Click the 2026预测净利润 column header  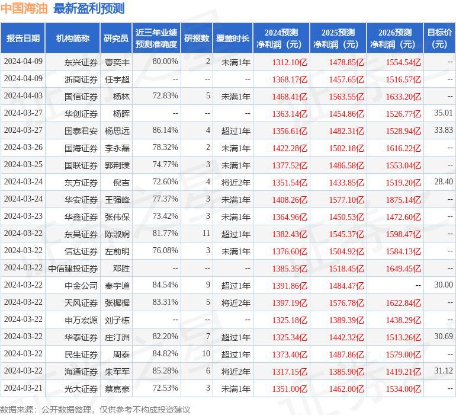[x=395, y=38]
